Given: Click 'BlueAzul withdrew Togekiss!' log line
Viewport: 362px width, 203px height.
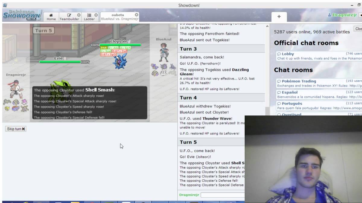Looking at the screenshot, I should click(205, 106).
